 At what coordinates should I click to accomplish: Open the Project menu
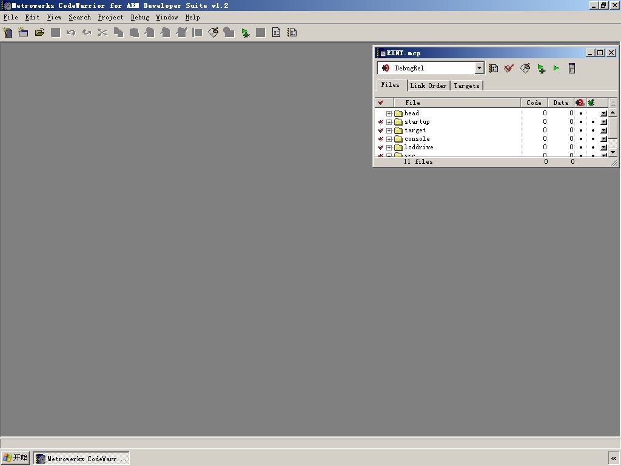110,17
